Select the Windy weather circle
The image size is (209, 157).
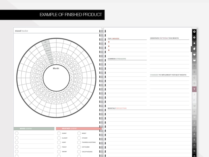[x=79, y=133]
